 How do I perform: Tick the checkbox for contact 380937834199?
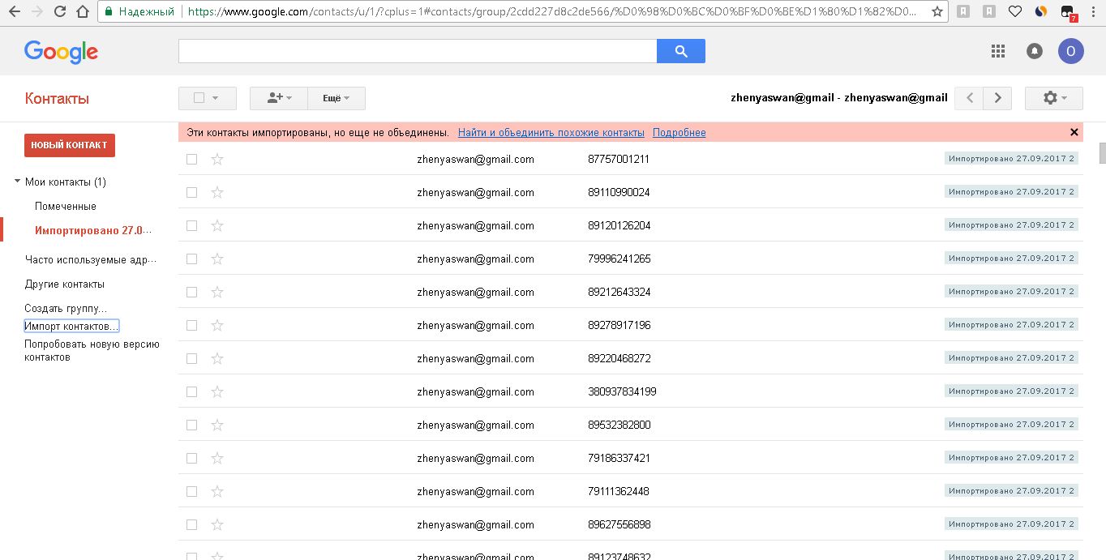pyautogui.click(x=192, y=392)
